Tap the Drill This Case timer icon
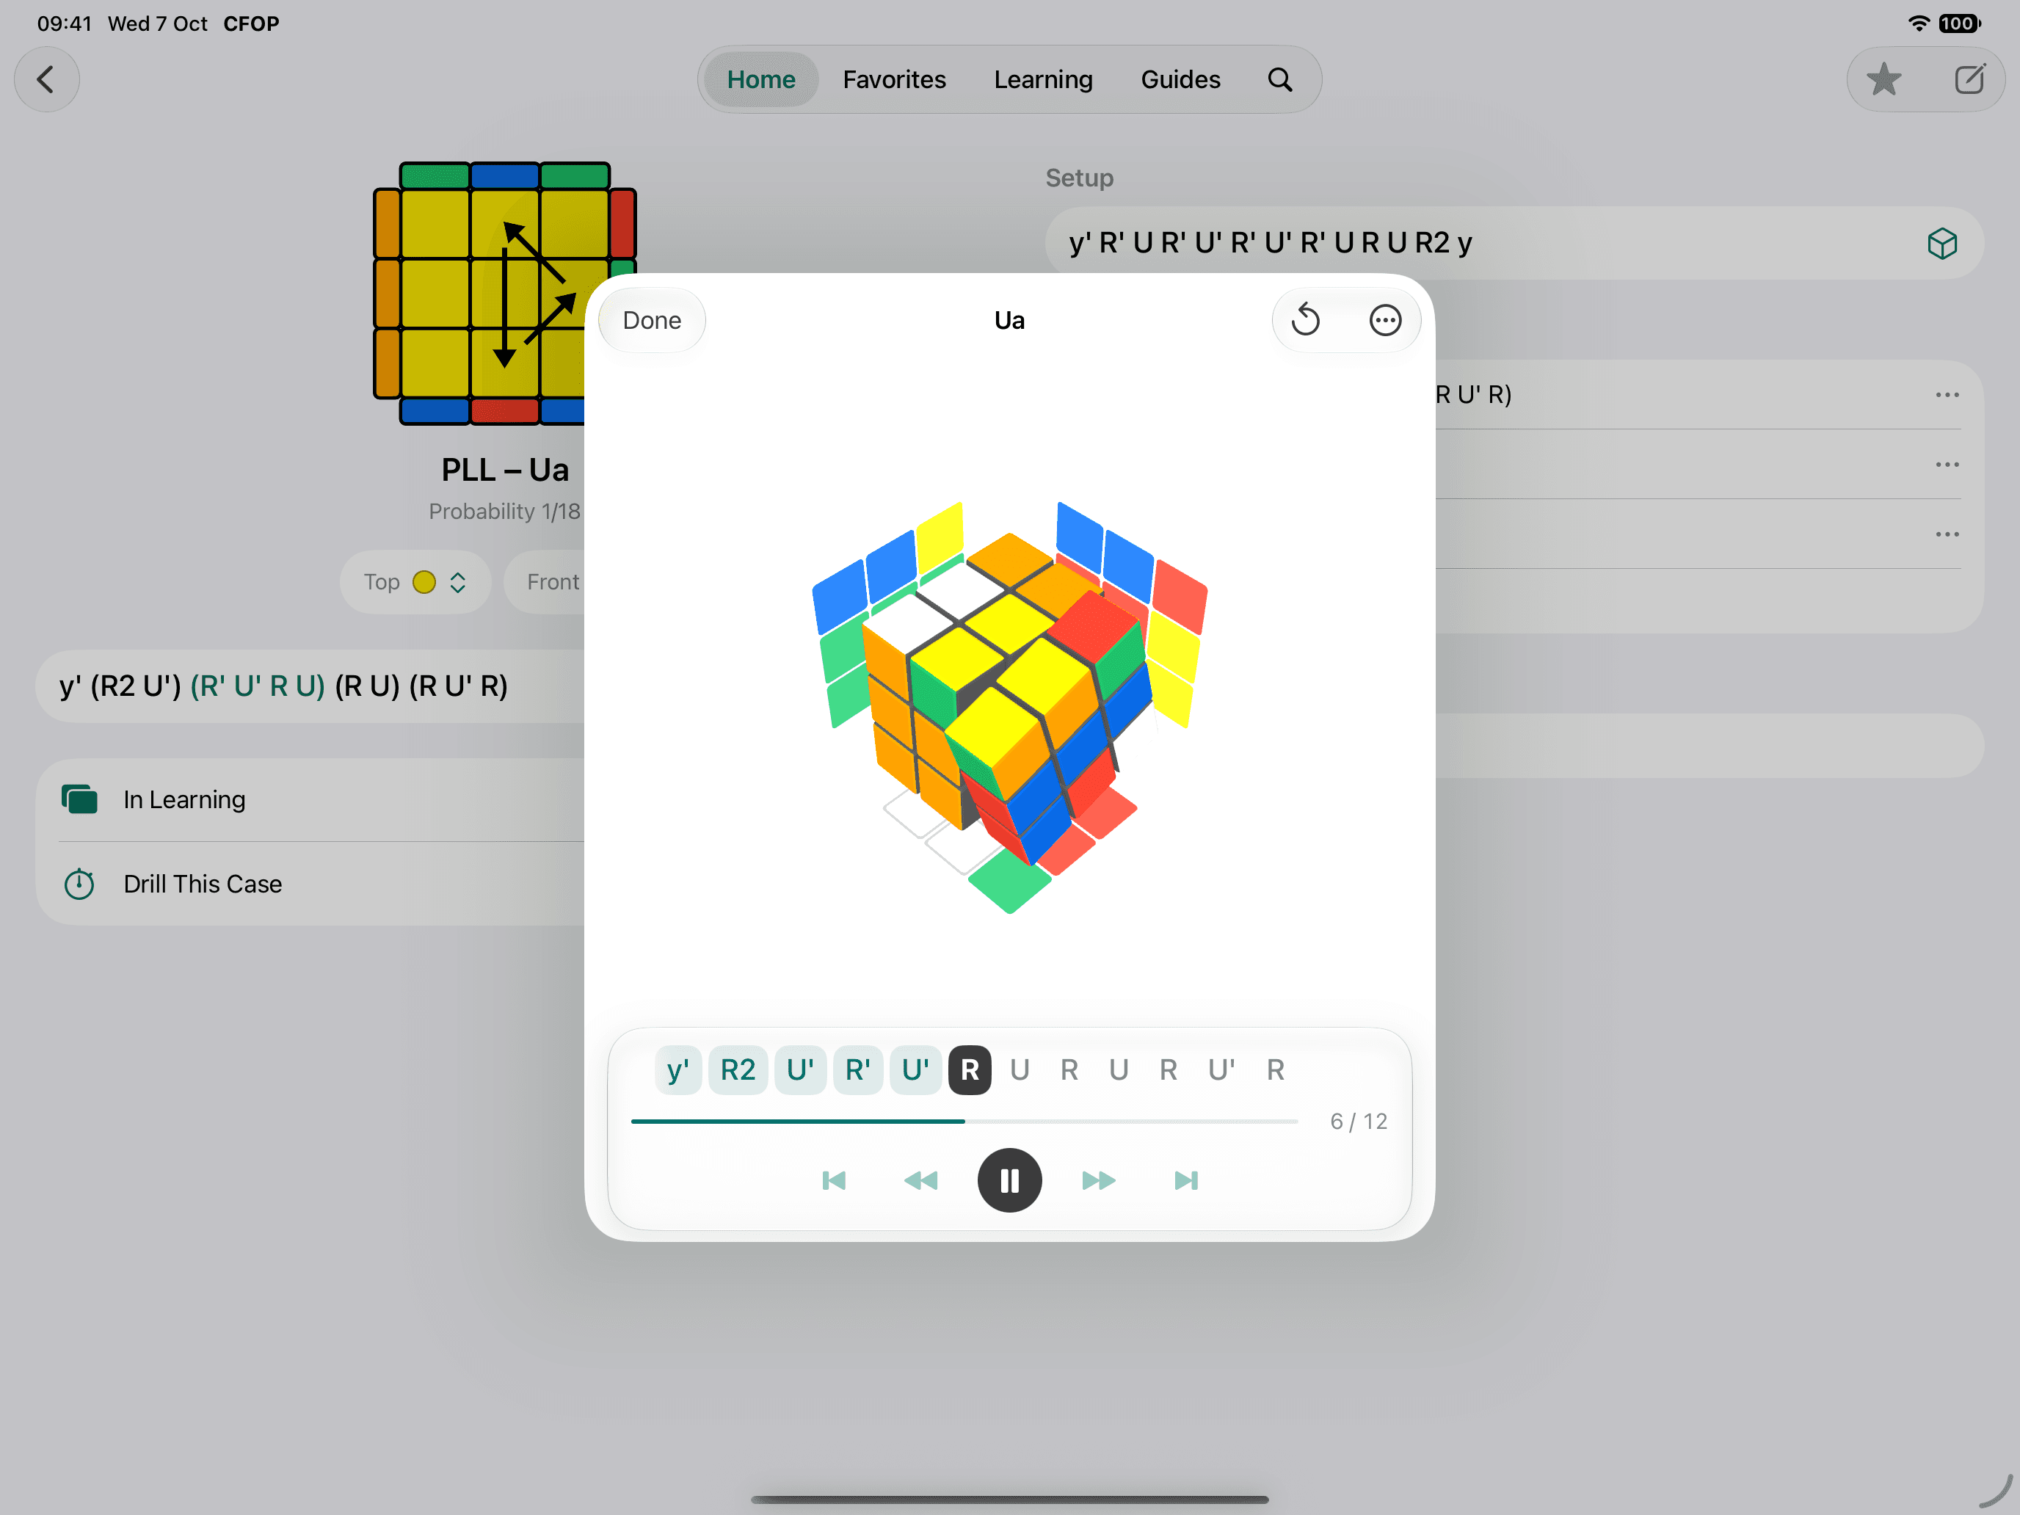Screen dimensions: 2020x1515 pos(79,883)
